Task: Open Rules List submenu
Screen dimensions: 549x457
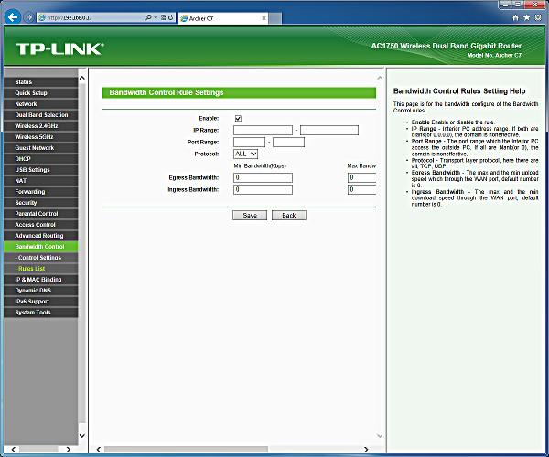Action: (x=41, y=269)
